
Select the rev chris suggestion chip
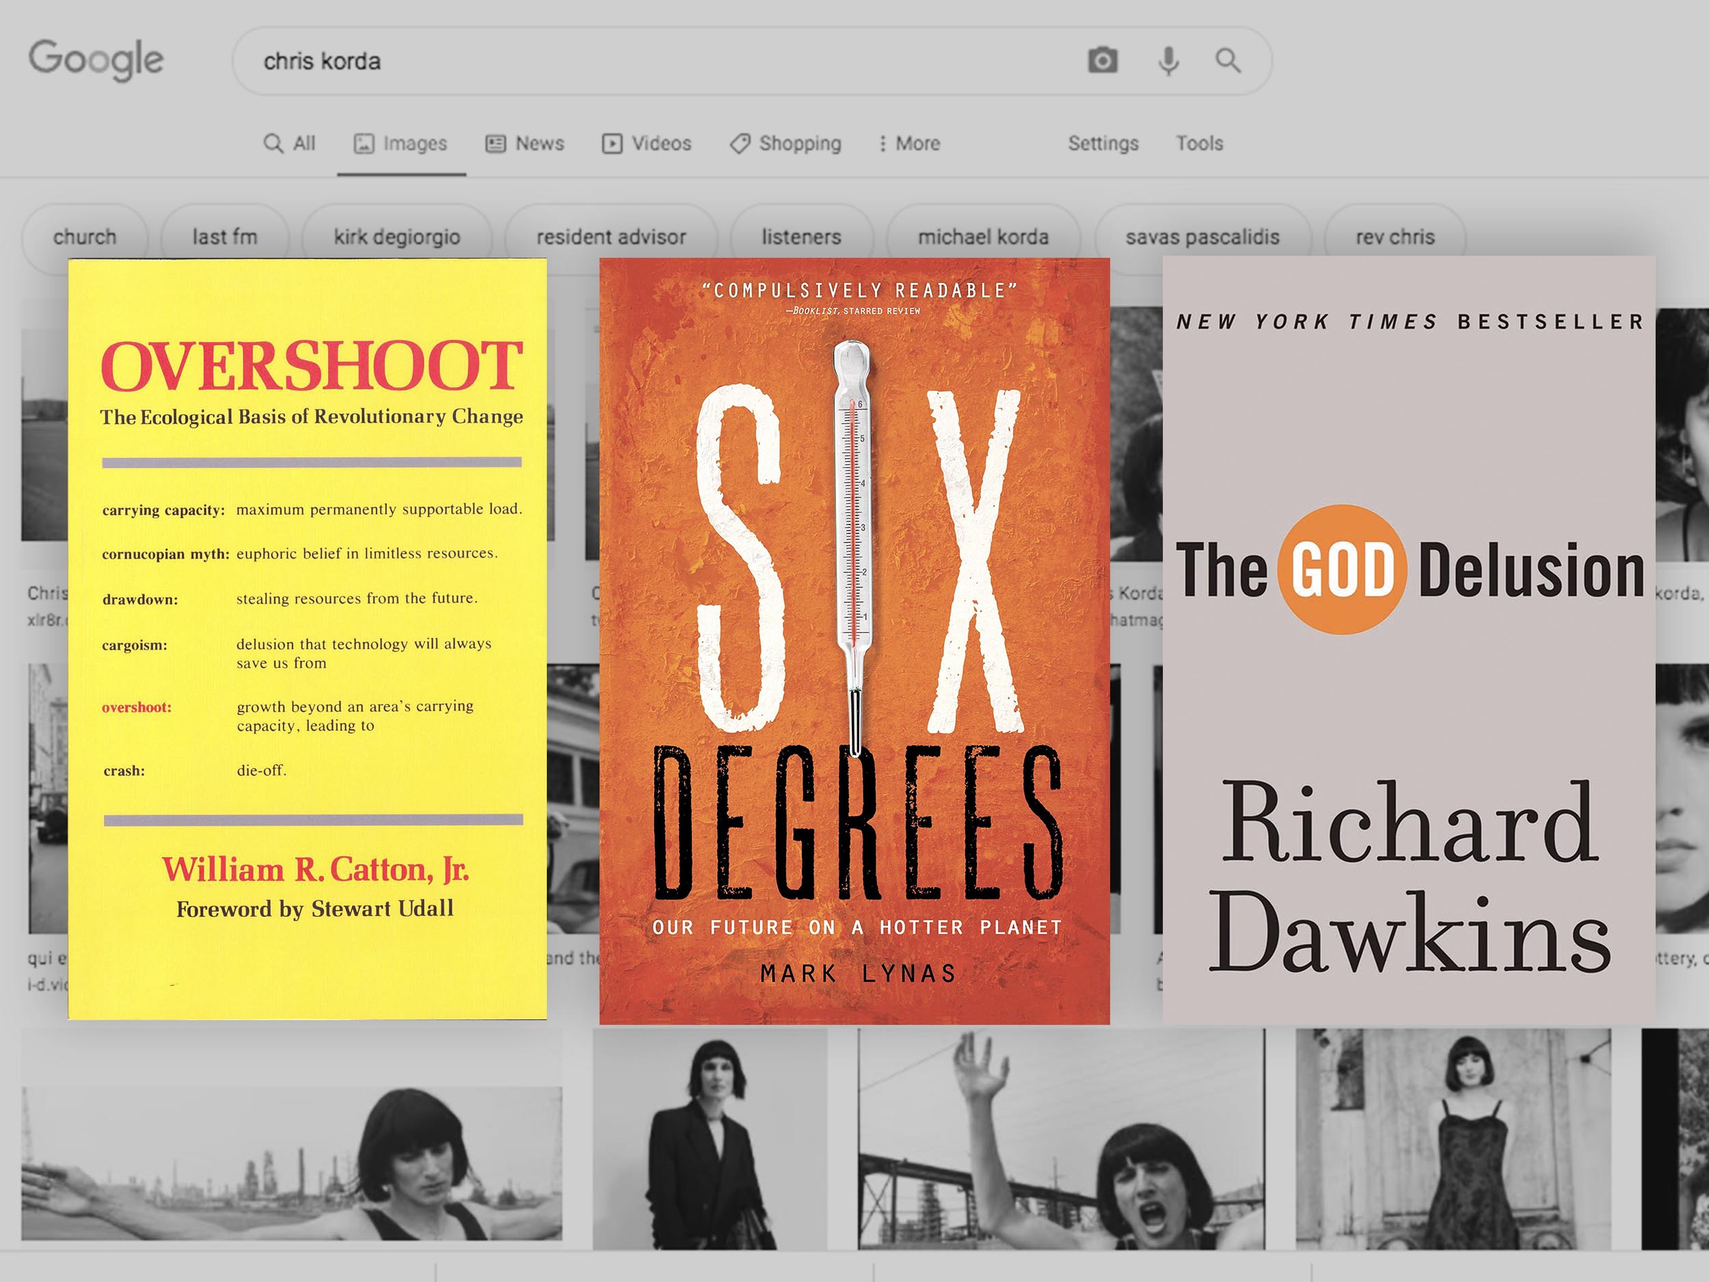1395,237
